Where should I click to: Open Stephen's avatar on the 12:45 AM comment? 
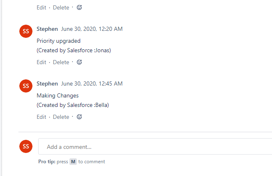pos(26,86)
